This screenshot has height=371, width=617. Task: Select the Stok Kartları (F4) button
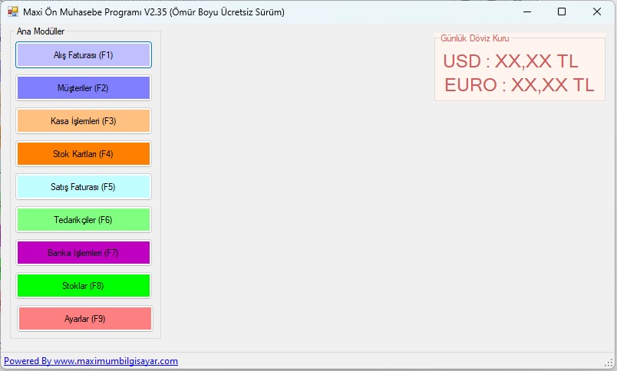(83, 154)
